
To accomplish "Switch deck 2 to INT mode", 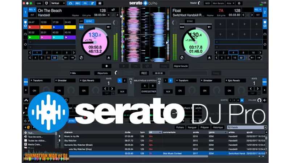I will (258, 15).
